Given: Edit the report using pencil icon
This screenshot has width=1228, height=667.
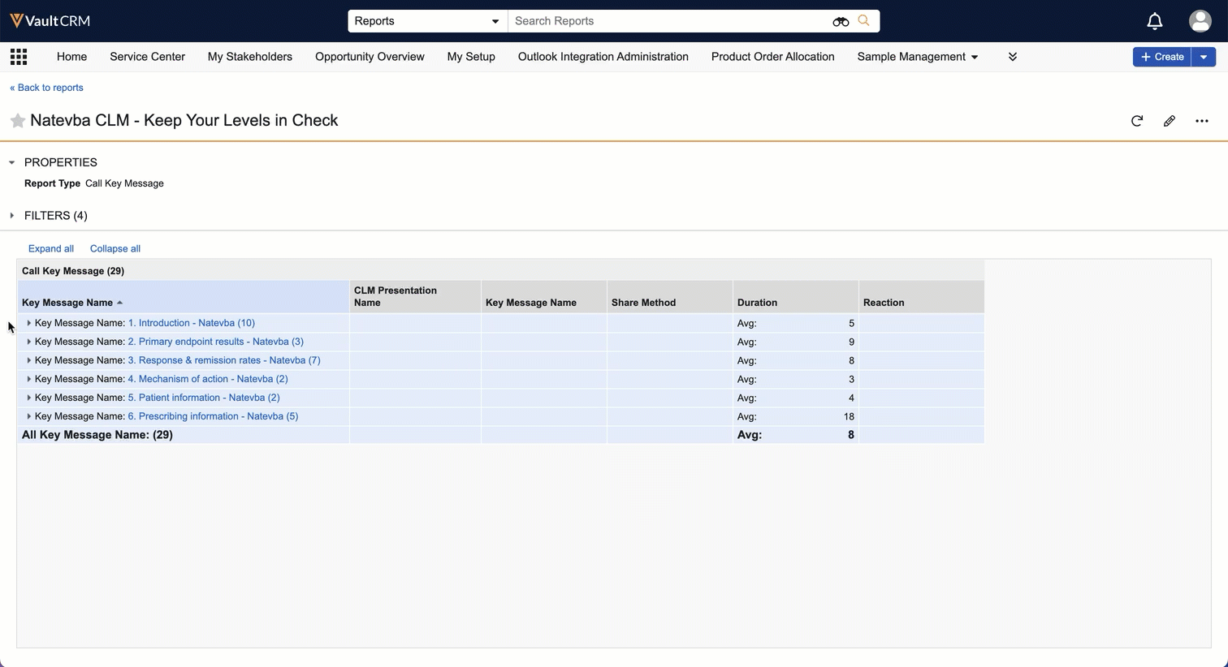Looking at the screenshot, I should click(x=1170, y=121).
